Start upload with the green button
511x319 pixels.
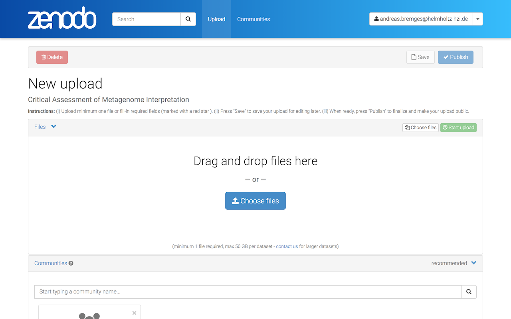(458, 128)
